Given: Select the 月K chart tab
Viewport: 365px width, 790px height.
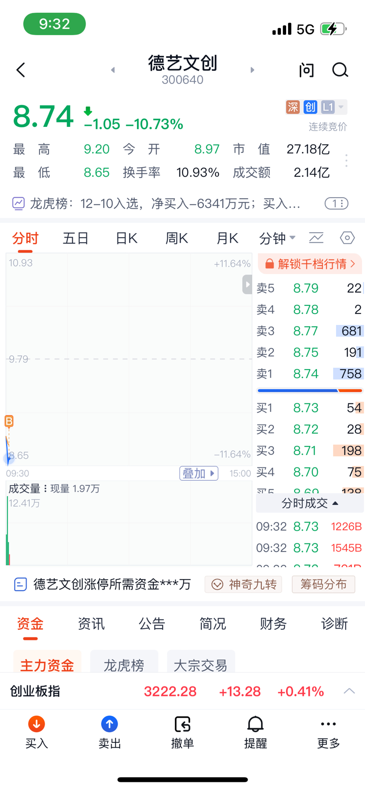Looking at the screenshot, I should point(227,238).
